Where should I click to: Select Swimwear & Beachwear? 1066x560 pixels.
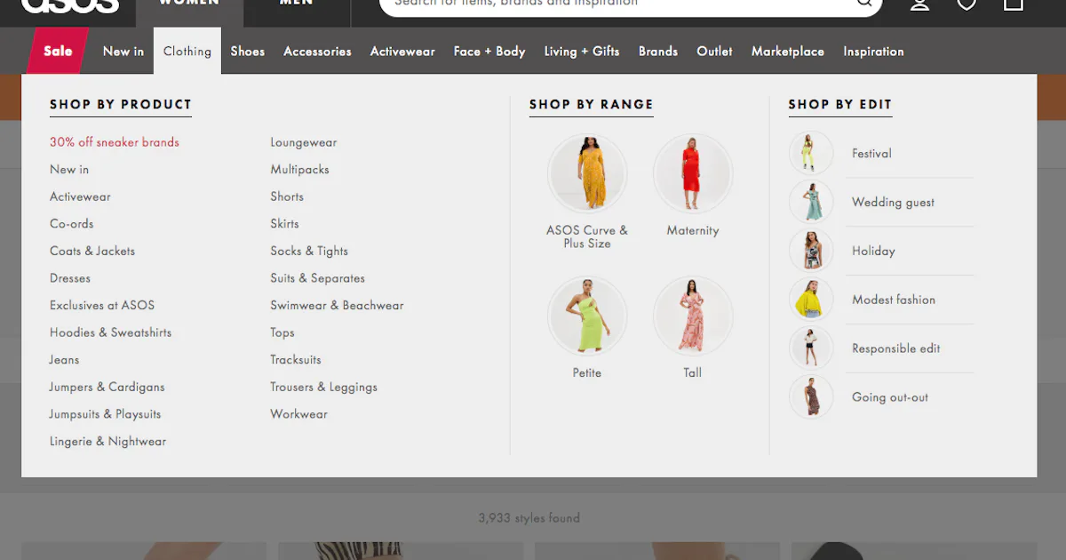(x=337, y=305)
